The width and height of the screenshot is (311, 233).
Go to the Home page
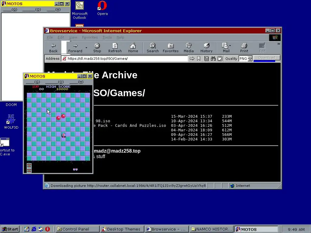133,48
